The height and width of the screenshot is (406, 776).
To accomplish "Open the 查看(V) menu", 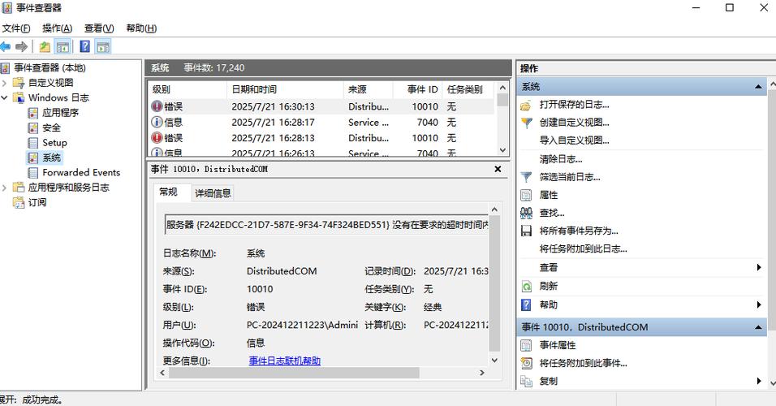I will pyautogui.click(x=99, y=28).
